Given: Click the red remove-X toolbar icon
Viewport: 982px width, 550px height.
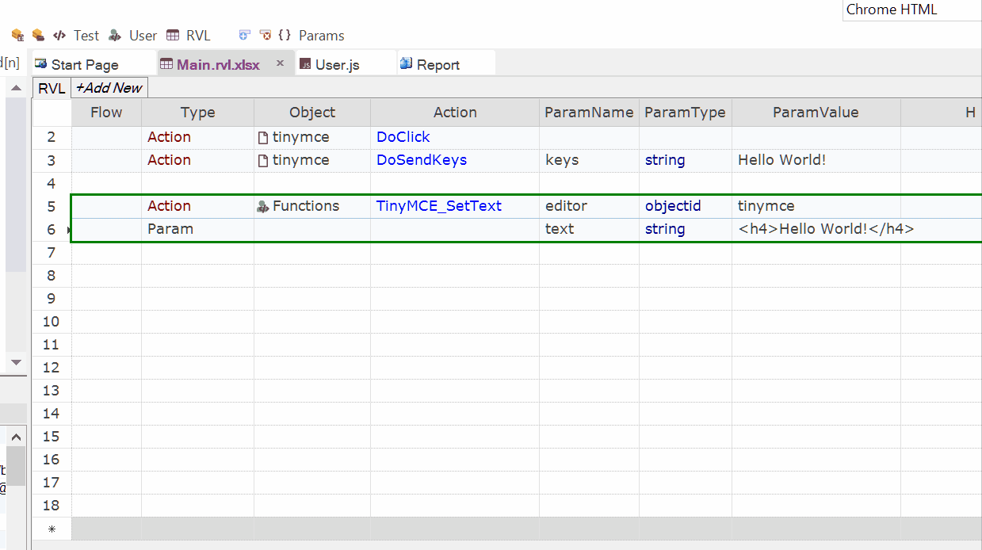Looking at the screenshot, I should point(266,35).
